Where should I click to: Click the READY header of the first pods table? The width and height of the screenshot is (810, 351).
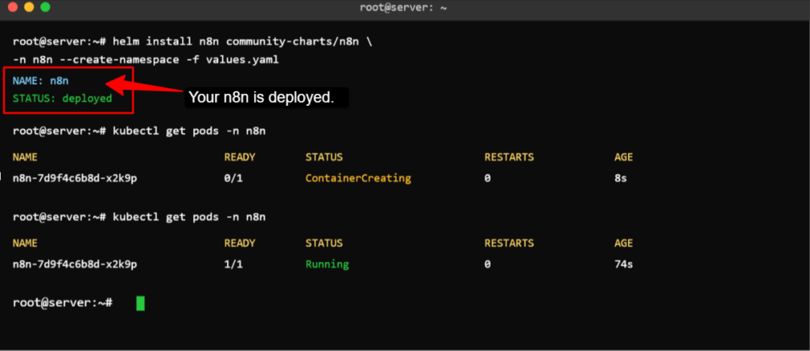(240, 157)
